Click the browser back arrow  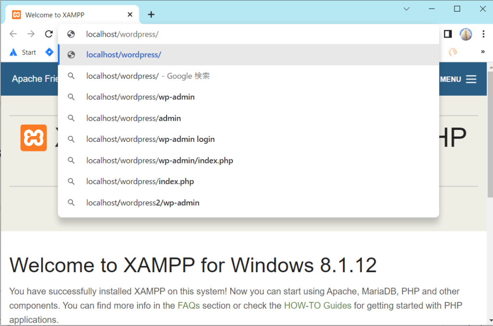click(13, 34)
